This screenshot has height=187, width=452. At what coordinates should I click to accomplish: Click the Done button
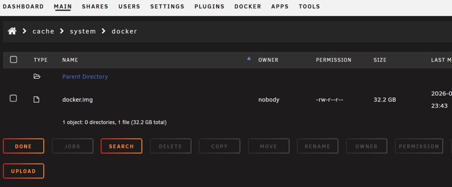click(24, 146)
